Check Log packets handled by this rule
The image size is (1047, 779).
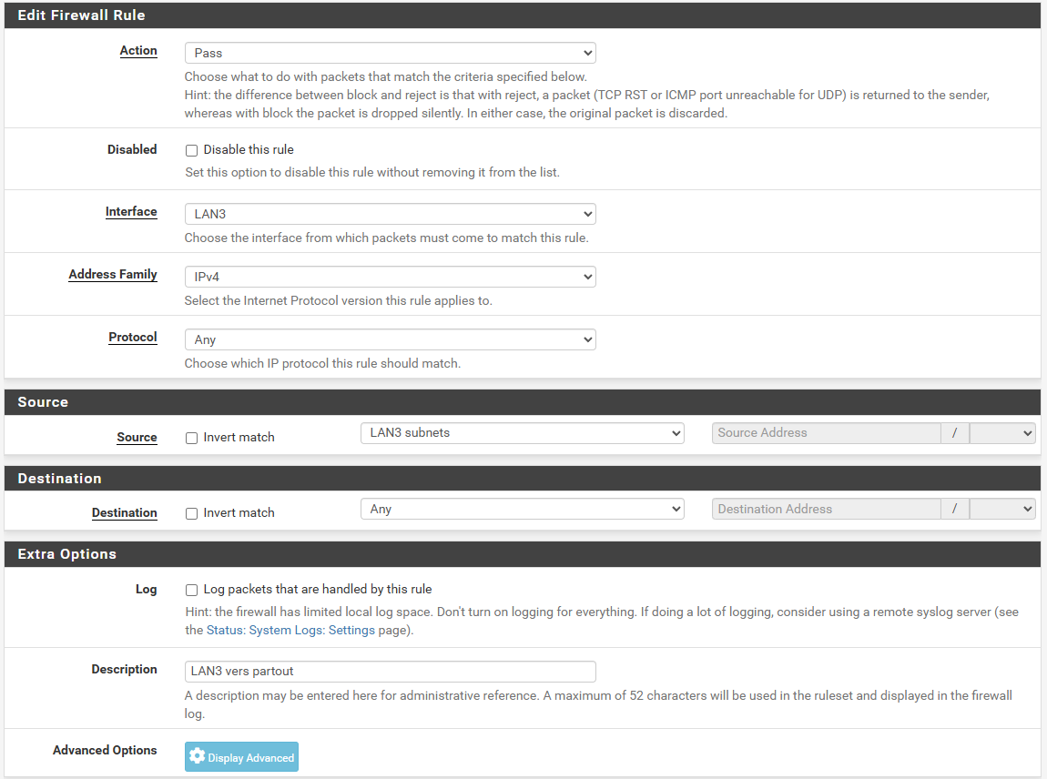tap(191, 590)
